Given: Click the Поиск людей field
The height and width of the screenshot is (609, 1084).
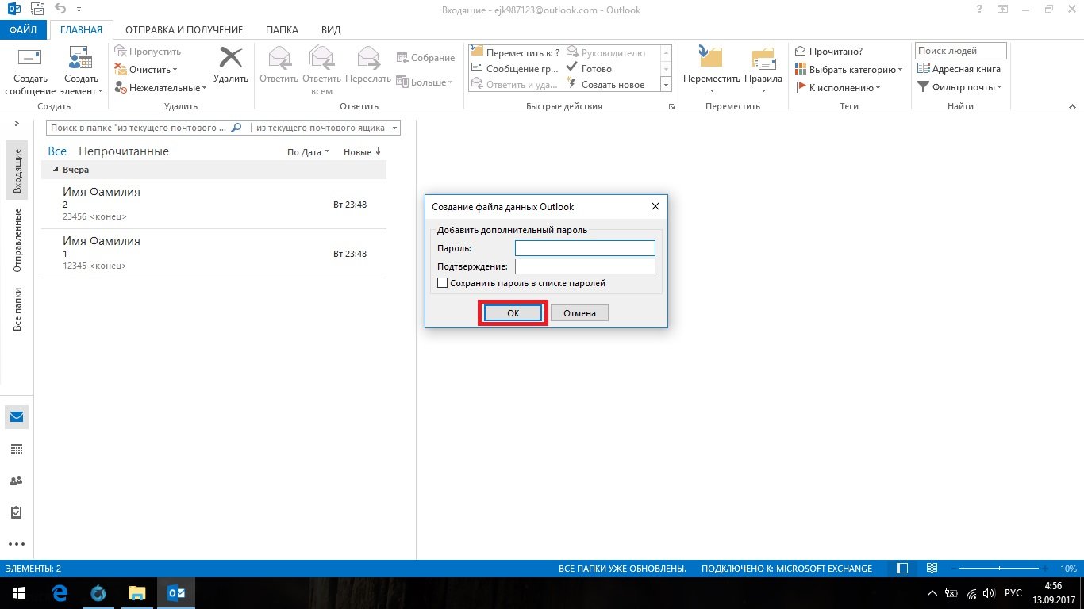Looking at the screenshot, I should pos(961,51).
